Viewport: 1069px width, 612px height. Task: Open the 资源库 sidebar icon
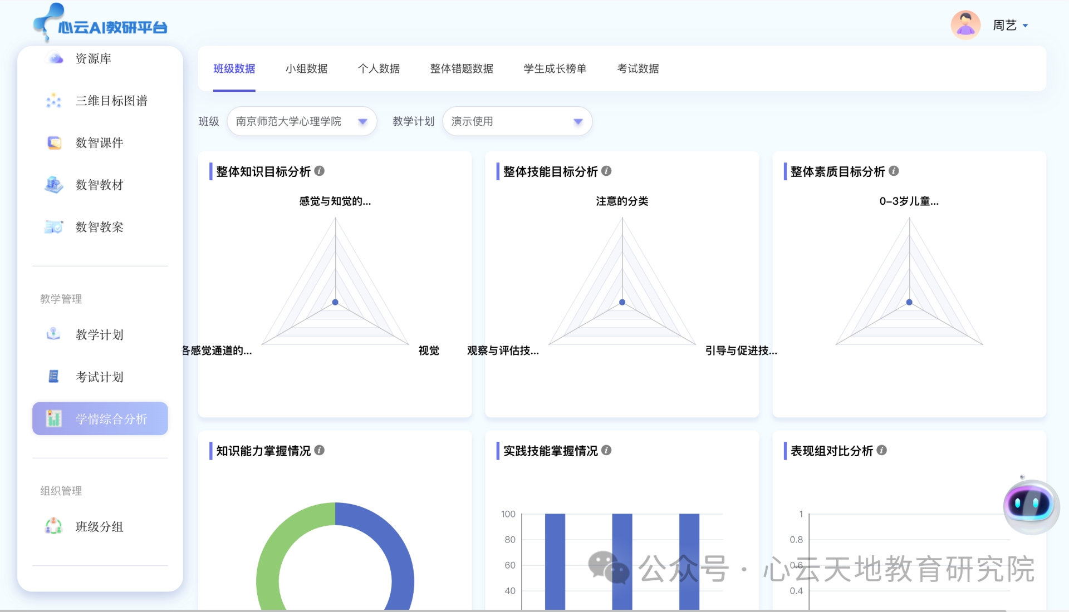(55, 58)
